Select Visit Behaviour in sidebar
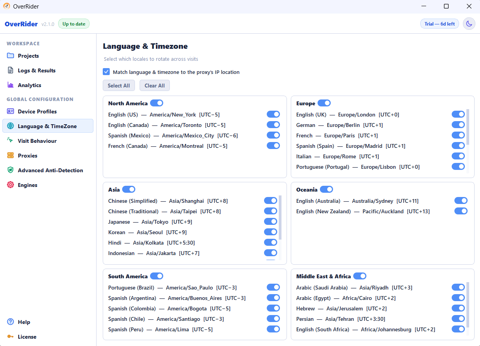This screenshot has height=346, width=480. [x=48, y=141]
